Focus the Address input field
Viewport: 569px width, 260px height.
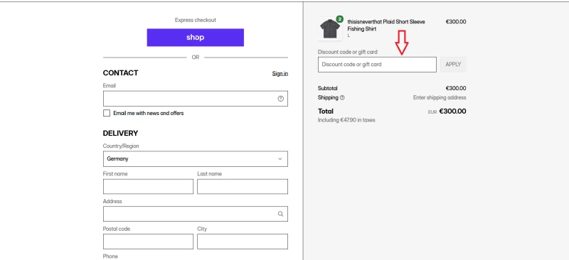195,214
